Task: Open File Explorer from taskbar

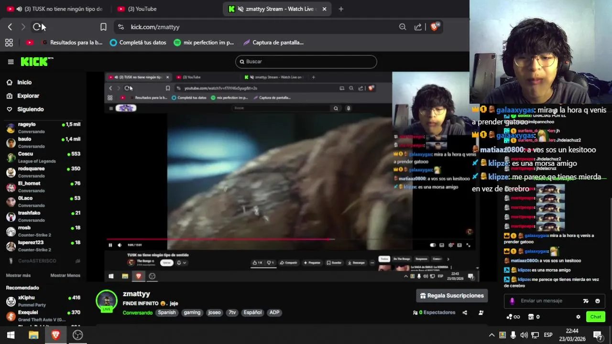Action: pyautogui.click(x=33, y=335)
